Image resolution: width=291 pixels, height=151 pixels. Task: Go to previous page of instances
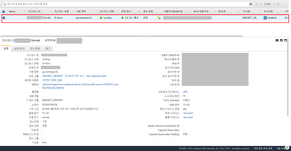pyautogui.click(x=261, y=4)
